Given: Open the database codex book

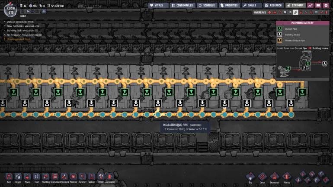Looking at the screenshot, I should [x=318, y=5].
